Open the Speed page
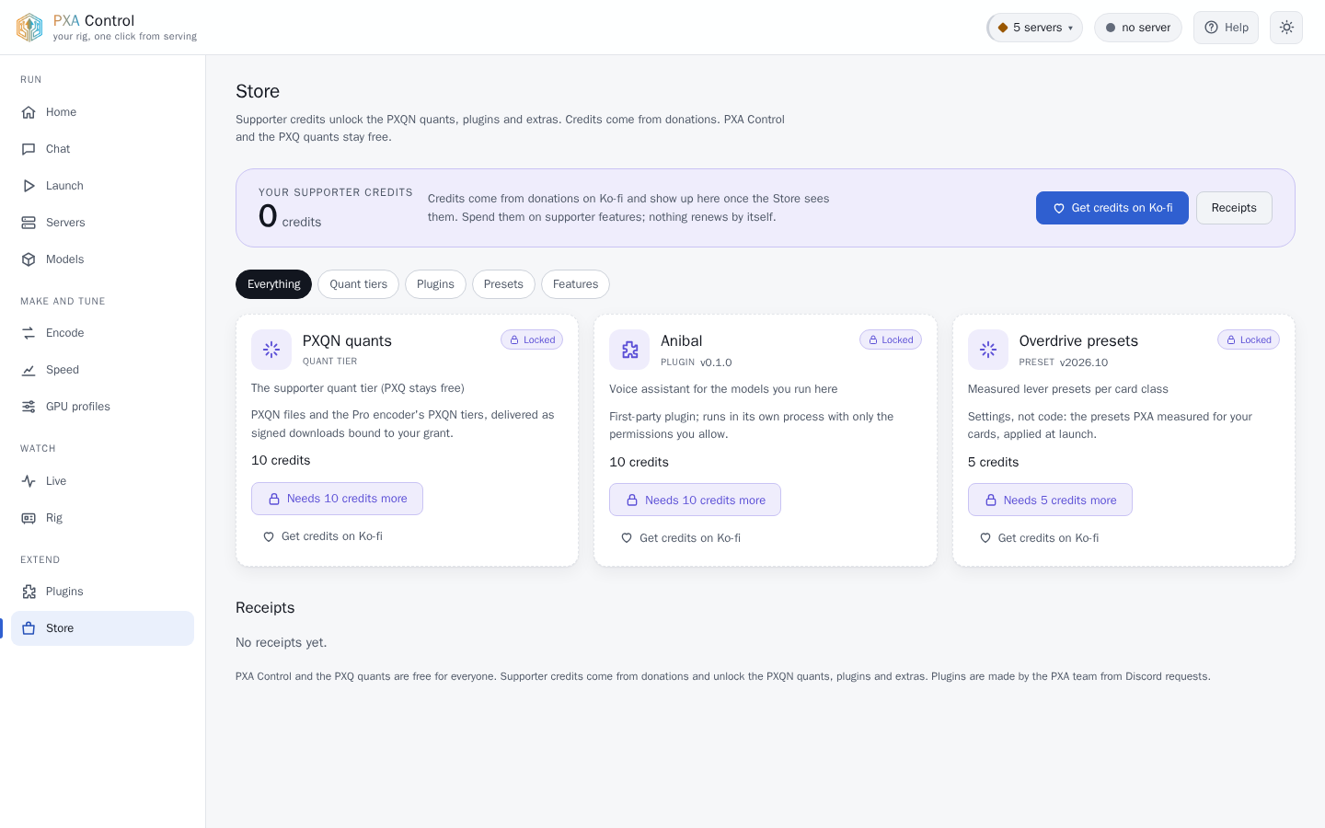The height and width of the screenshot is (828, 1325). point(102,370)
